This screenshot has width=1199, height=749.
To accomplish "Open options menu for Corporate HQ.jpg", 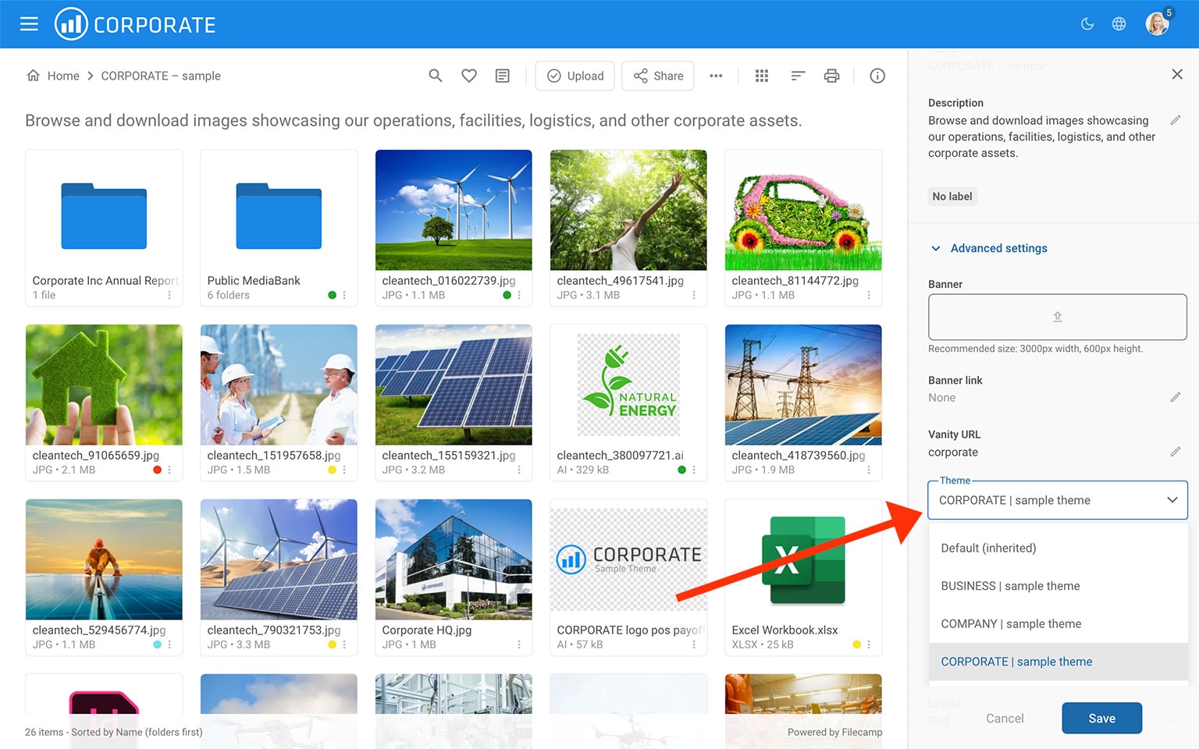I will pyautogui.click(x=519, y=644).
